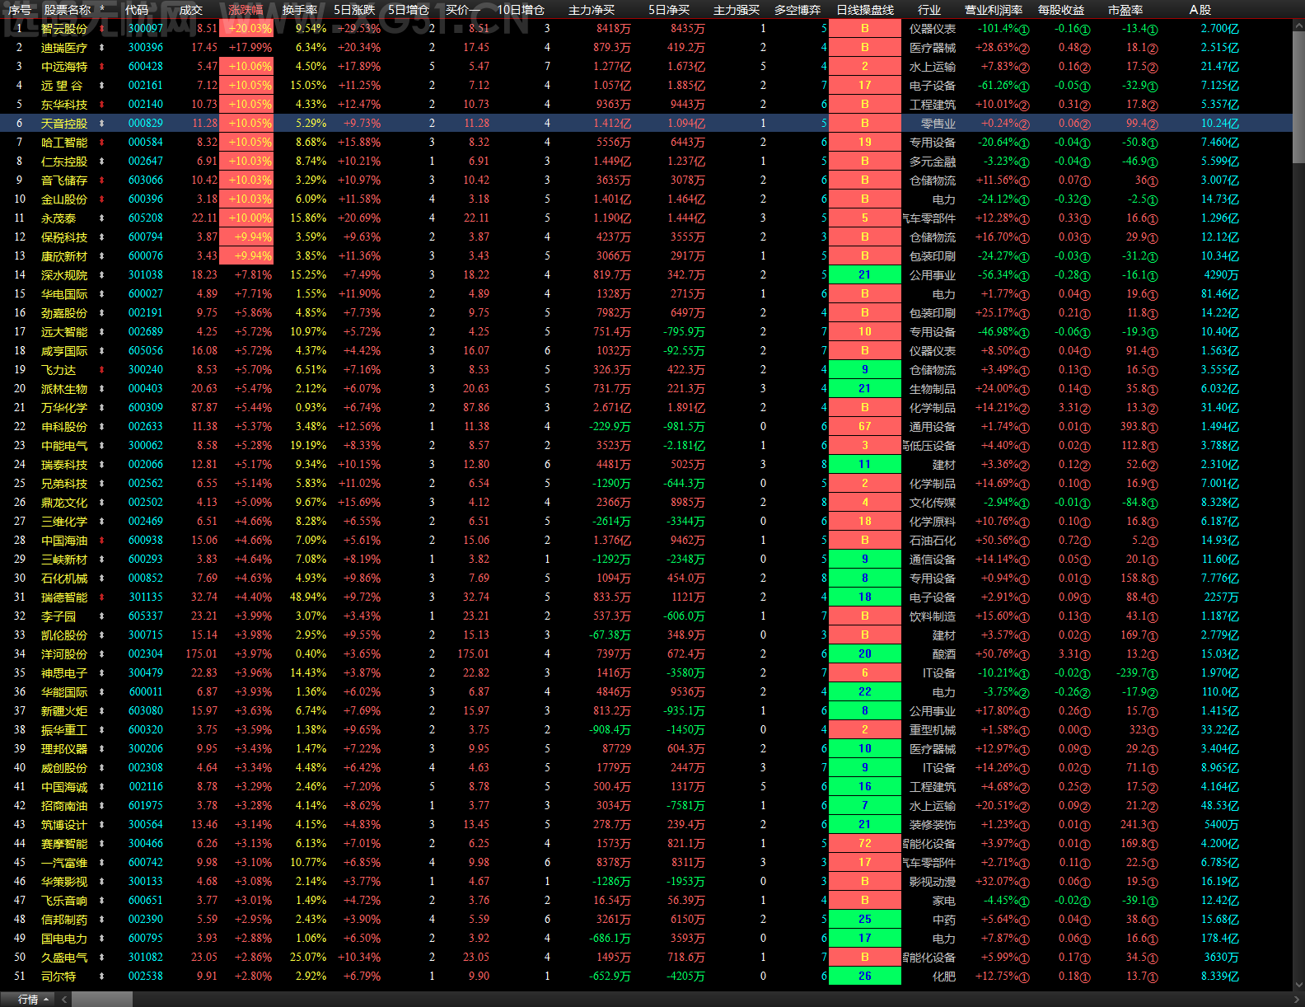
Task: Click the red marker icon beside 东华科技
Action: pyautogui.click(x=101, y=105)
